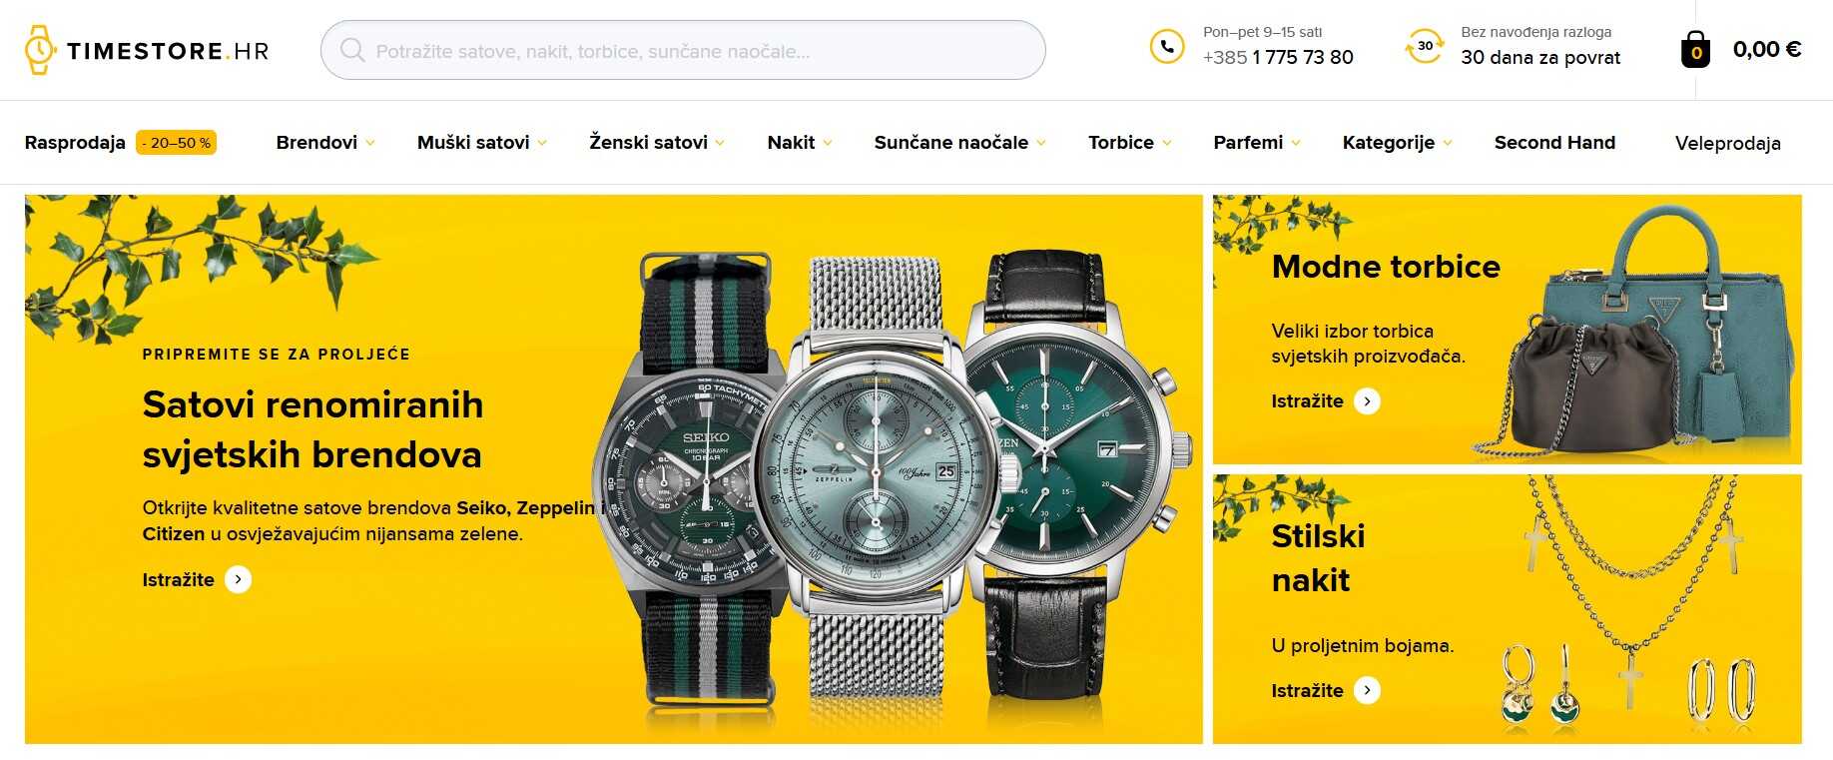Open the Kategorije dropdown
1833x760 pixels.
click(1397, 143)
